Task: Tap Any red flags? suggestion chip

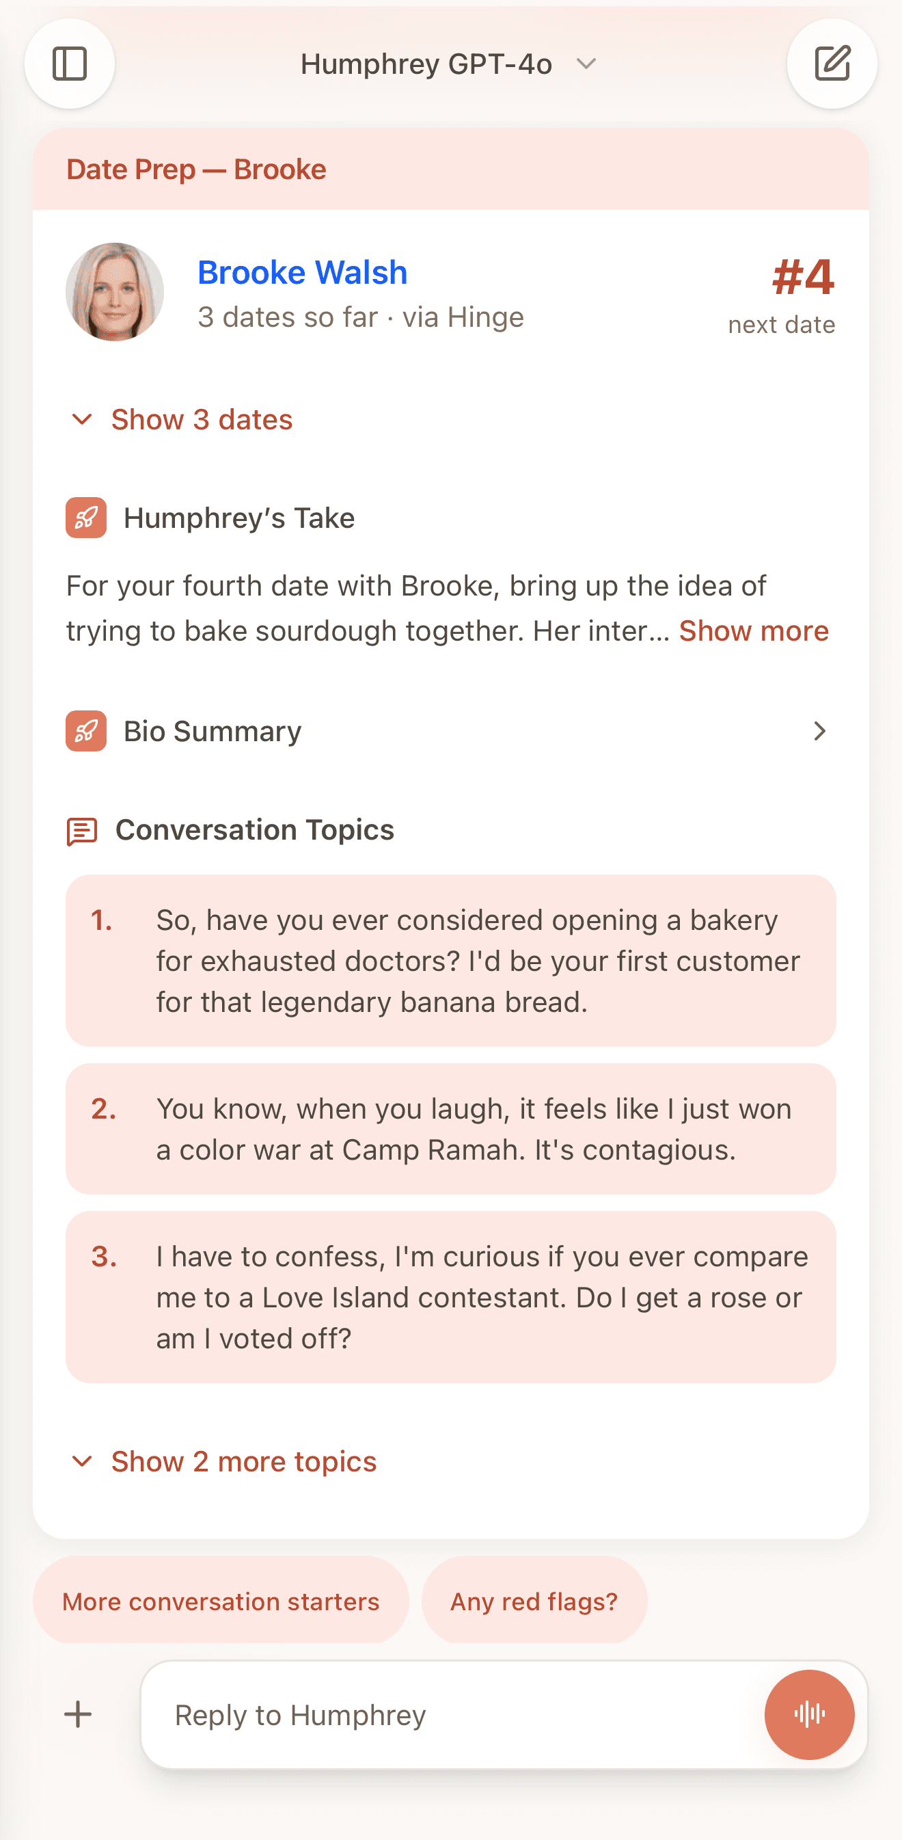Action: click(534, 1601)
